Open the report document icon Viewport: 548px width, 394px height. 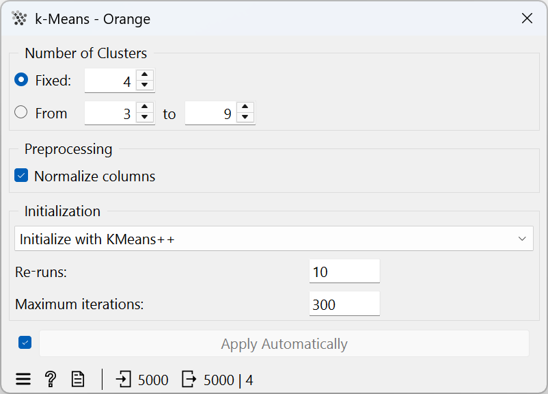[78, 380]
